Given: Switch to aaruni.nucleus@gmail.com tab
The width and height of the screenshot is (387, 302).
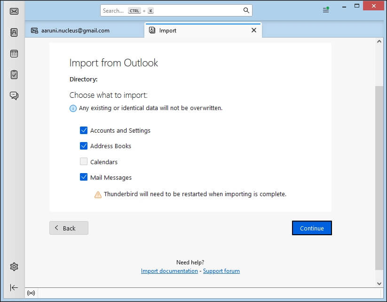Looking at the screenshot, I should point(85,31).
